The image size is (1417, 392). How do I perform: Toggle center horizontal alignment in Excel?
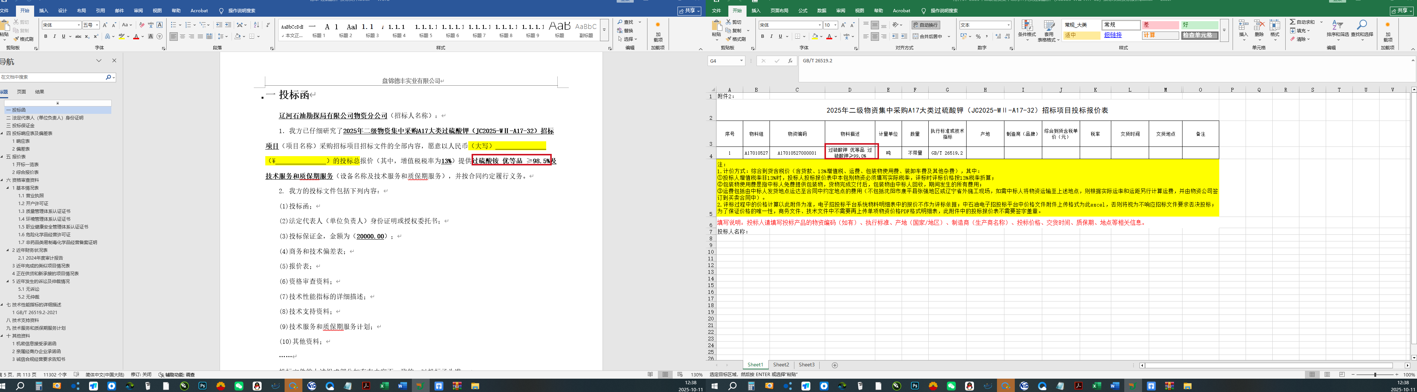pyautogui.click(x=875, y=36)
